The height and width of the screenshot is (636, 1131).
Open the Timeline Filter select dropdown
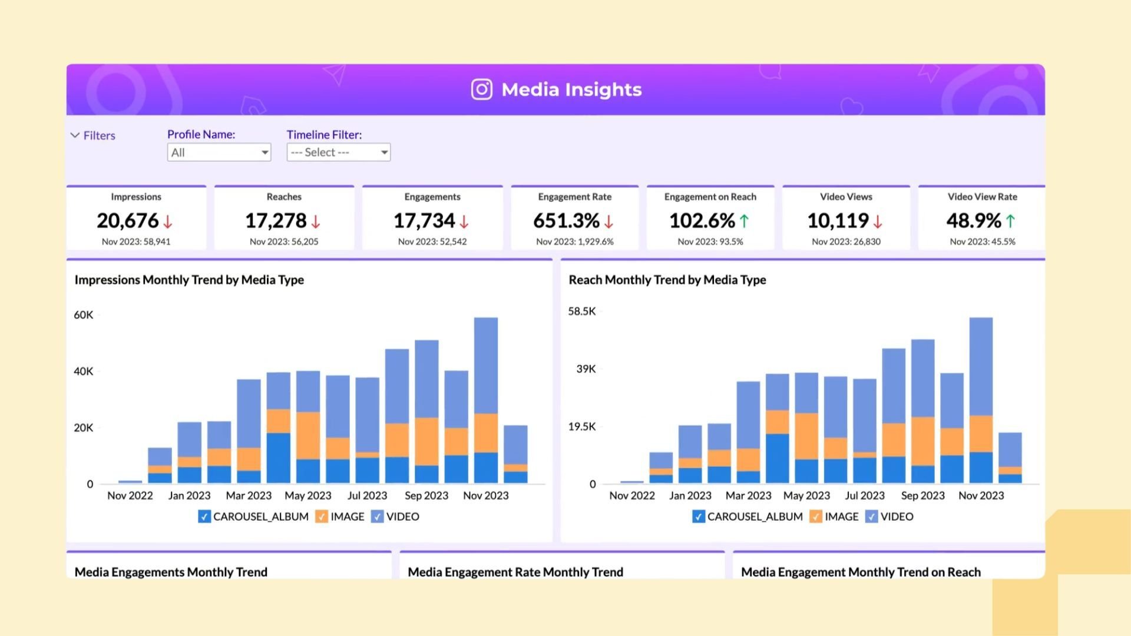pyautogui.click(x=338, y=153)
